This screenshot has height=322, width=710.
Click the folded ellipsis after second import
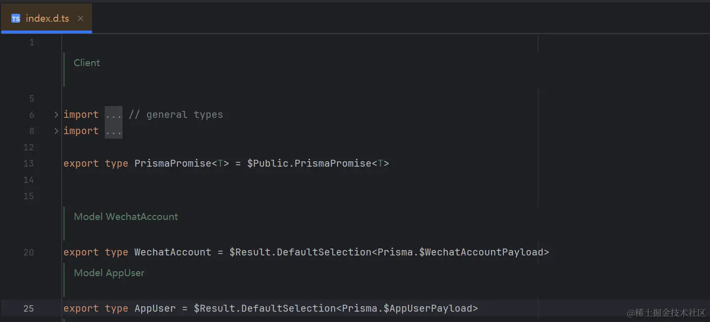pyautogui.click(x=113, y=131)
